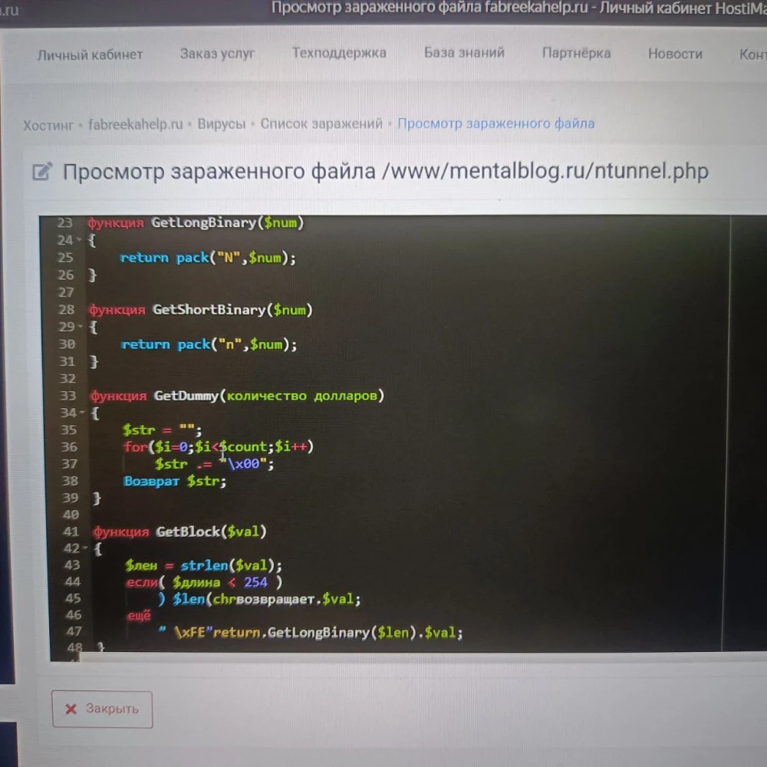This screenshot has width=767, height=767.
Task: Click the word ещё on line 46
Action: pyautogui.click(x=139, y=615)
